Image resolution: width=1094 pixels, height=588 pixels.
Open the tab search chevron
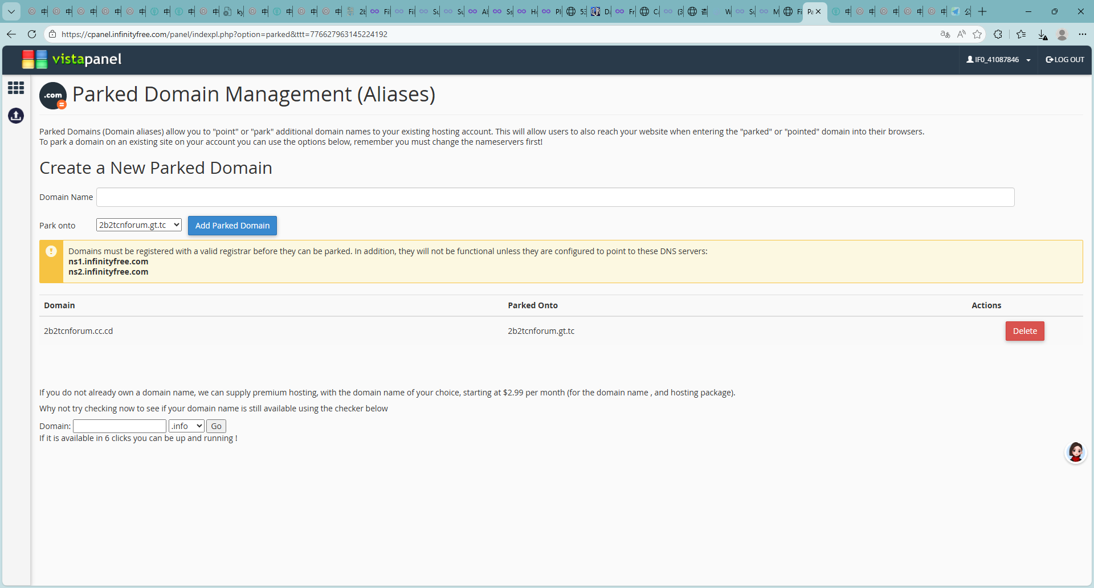pyautogui.click(x=11, y=11)
